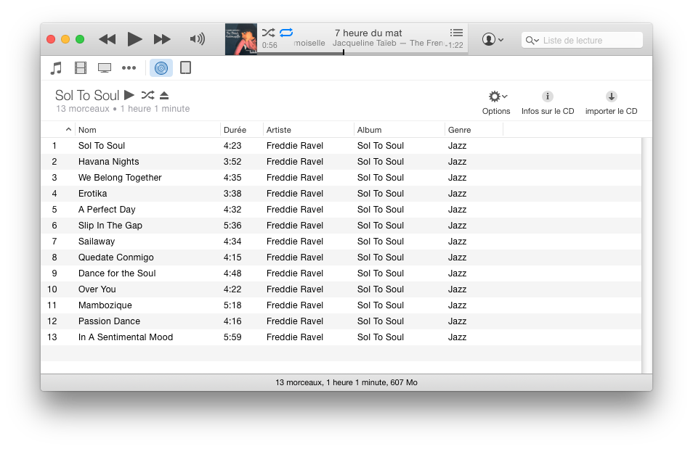Select track A Perfect Day
Viewport: 693px width, 449px height.
(341, 210)
